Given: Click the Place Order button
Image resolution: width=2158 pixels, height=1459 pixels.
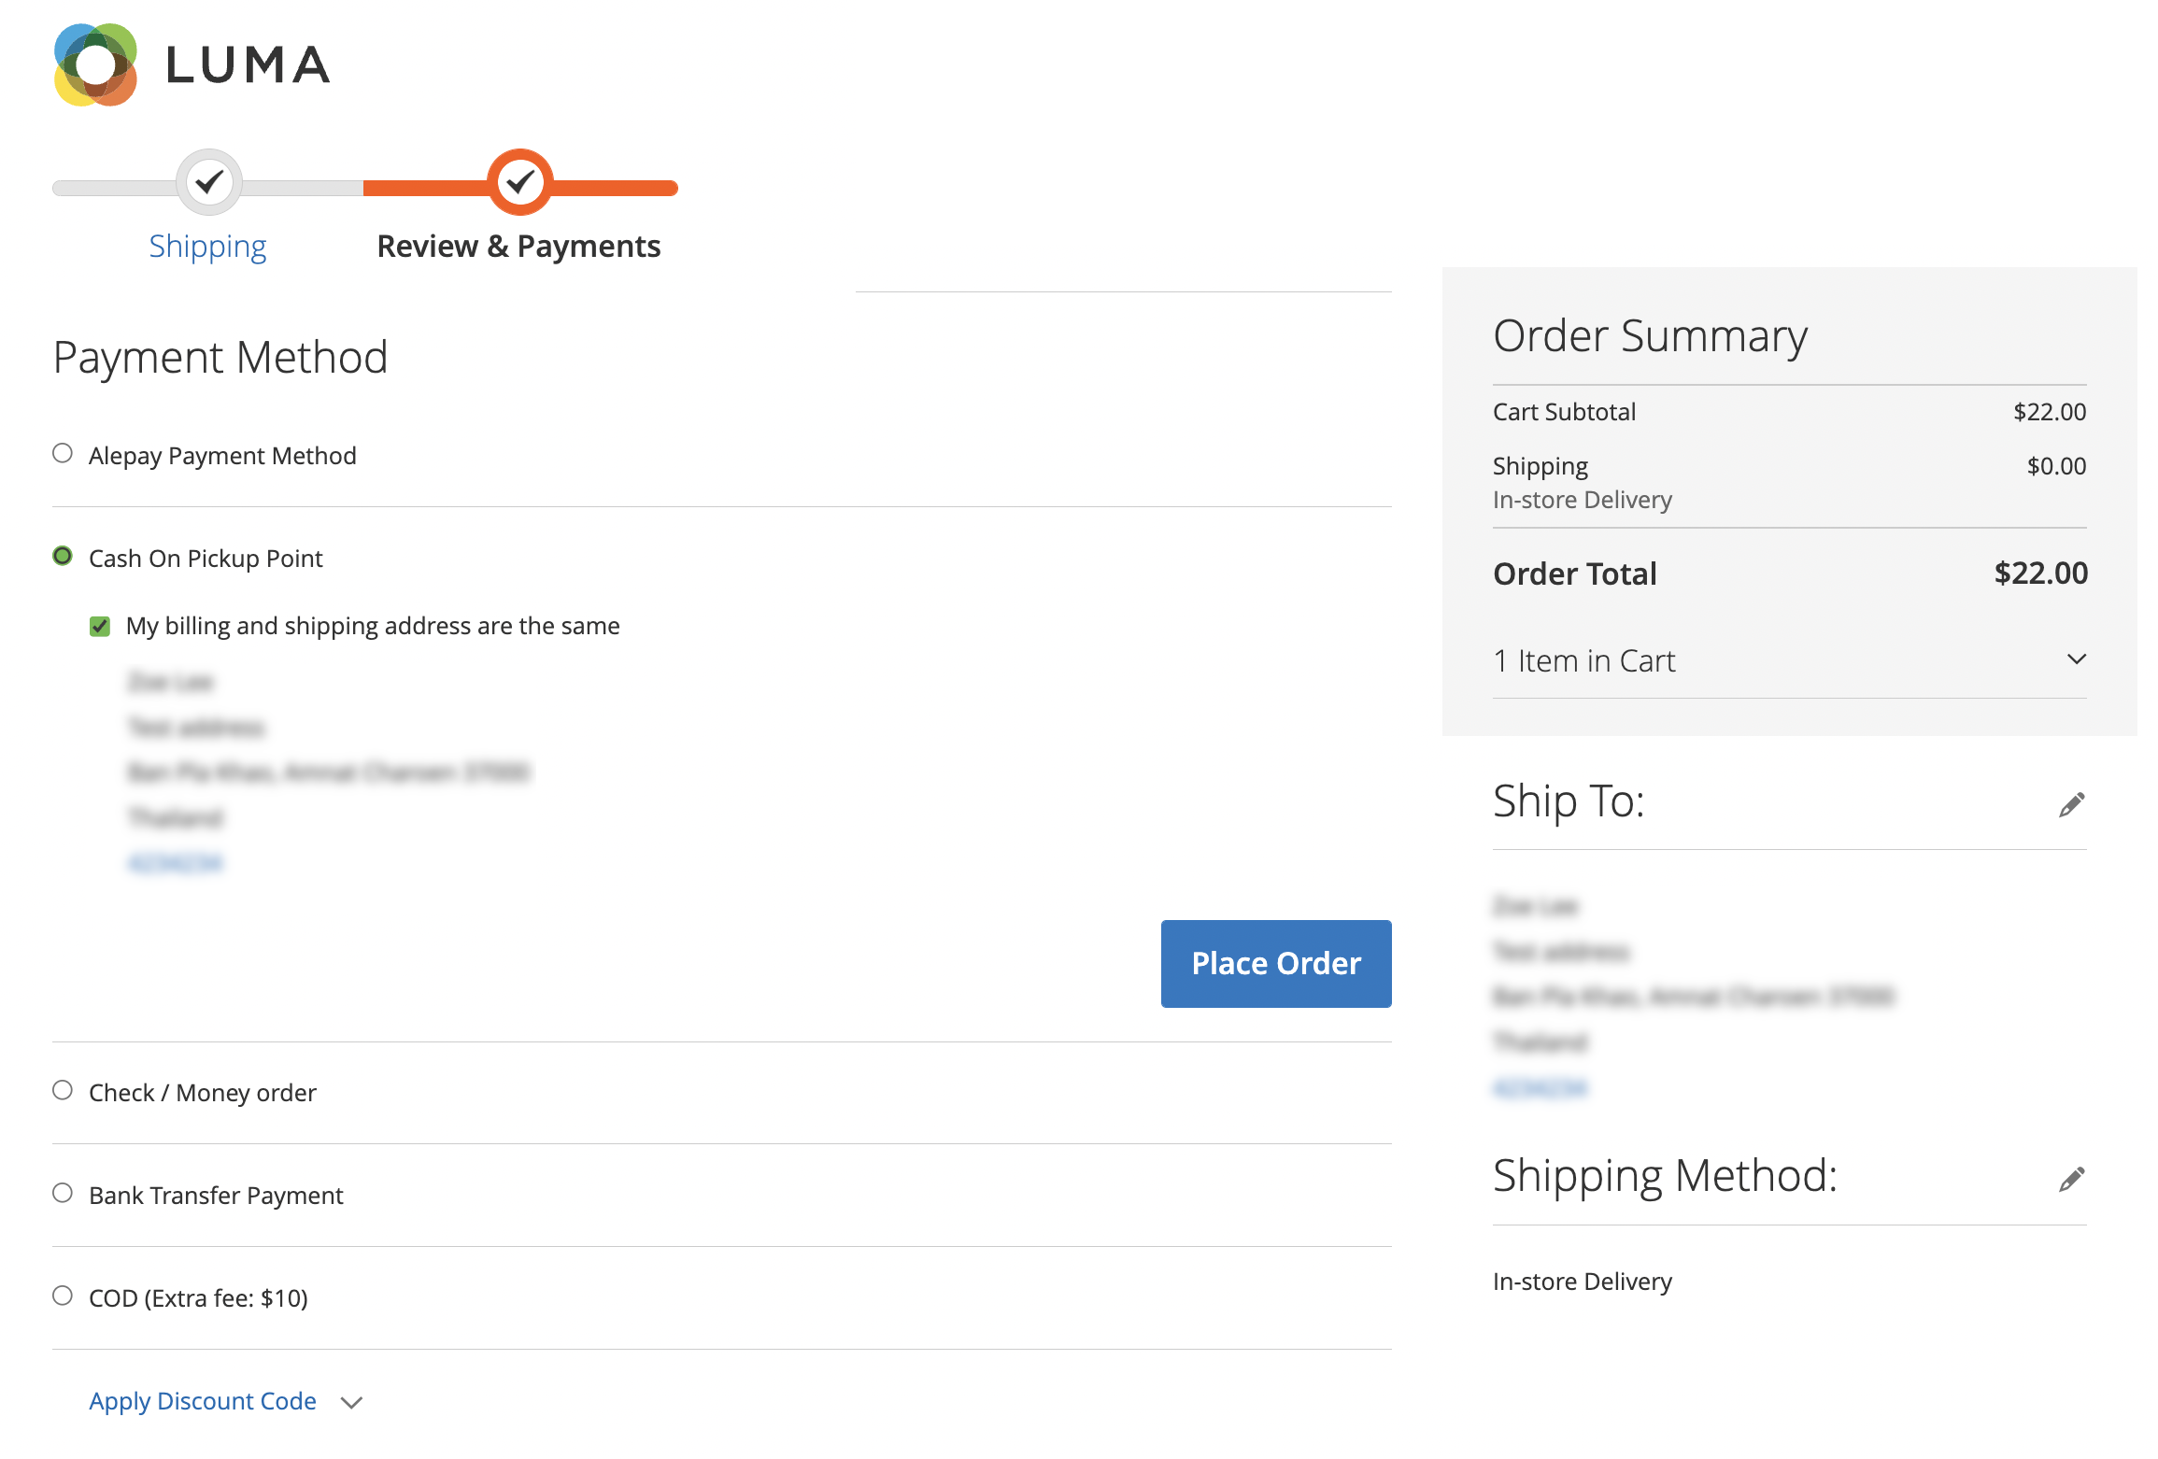Looking at the screenshot, I should click(1275, 963).
